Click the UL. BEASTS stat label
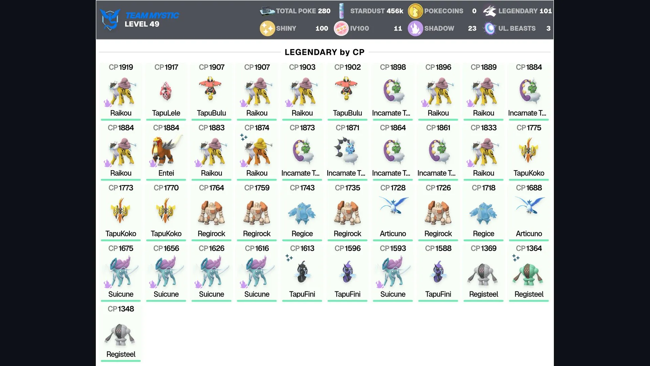650x366 pixels. click(x=517, y=28)
